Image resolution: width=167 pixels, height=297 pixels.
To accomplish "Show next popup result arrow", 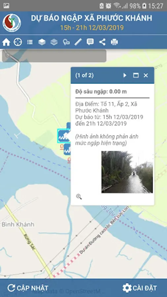I will click(x=125, y=75).
